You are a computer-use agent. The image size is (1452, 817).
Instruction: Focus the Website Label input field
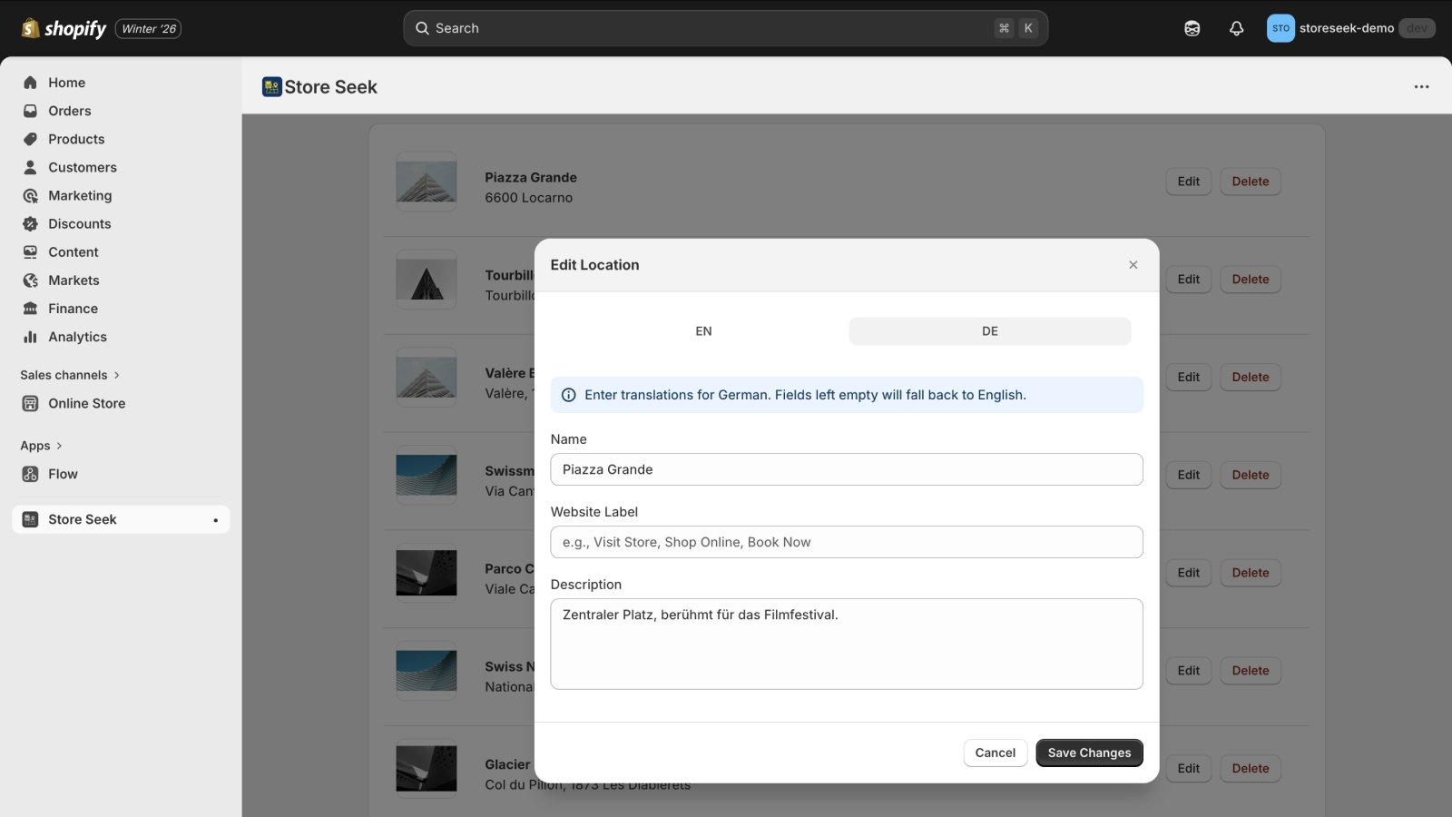click(x=846, y=542)
